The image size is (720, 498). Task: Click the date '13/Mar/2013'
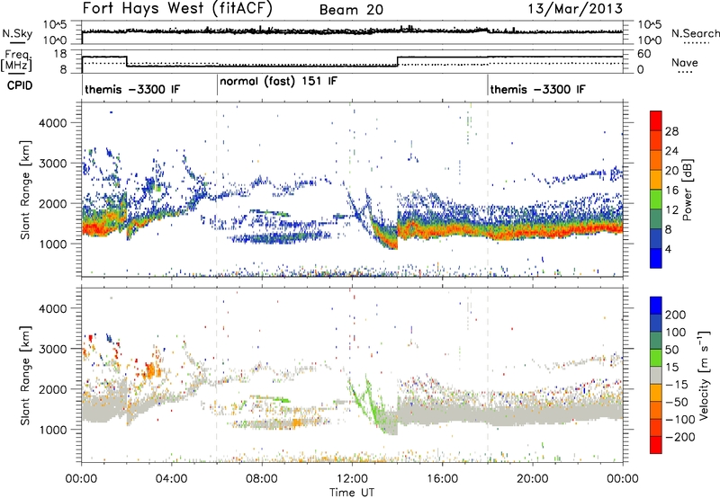tap(575, 8)
